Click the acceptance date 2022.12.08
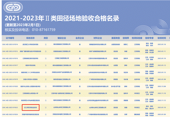Viewport: 170px width, 117px height. (x=162, y=86)
